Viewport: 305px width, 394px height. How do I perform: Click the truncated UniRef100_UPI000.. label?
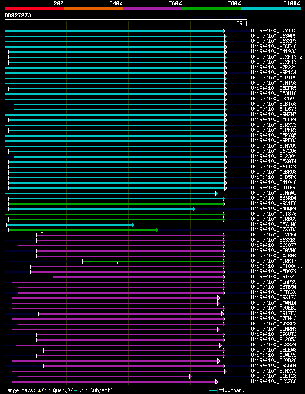tap(276, 266)
